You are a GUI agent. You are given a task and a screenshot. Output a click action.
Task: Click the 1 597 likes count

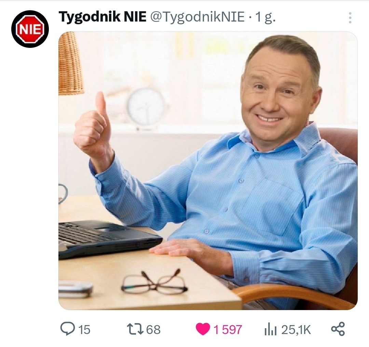[x=228, y=330]
